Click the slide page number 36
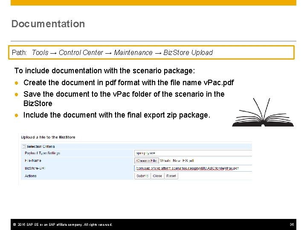307x230 pixels. pos(292,224)
